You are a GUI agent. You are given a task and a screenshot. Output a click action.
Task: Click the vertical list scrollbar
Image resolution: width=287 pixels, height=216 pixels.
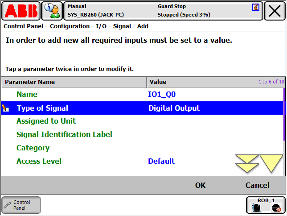pos(284,114)
